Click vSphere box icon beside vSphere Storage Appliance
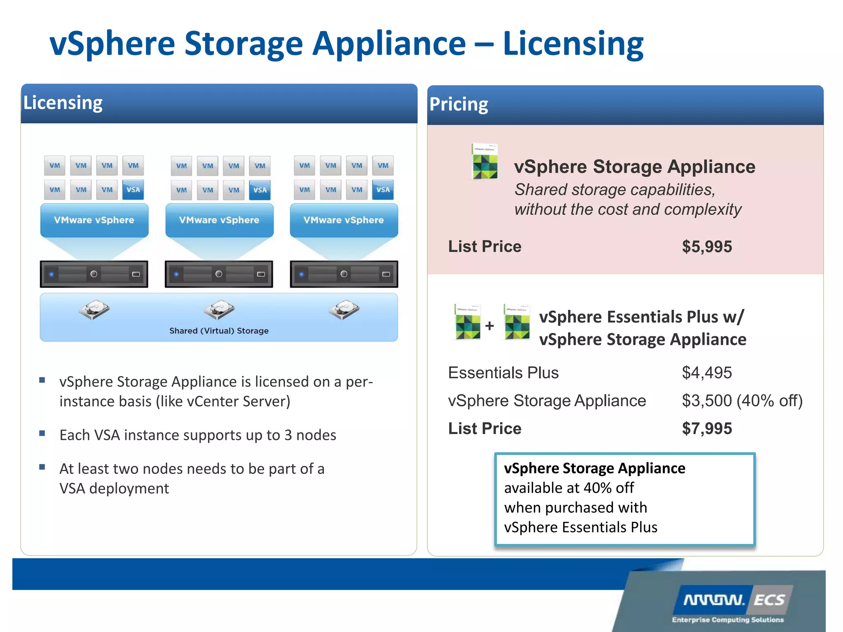This screenshot has width=843, height=632. pyautogui.click(x=484, y=161)
